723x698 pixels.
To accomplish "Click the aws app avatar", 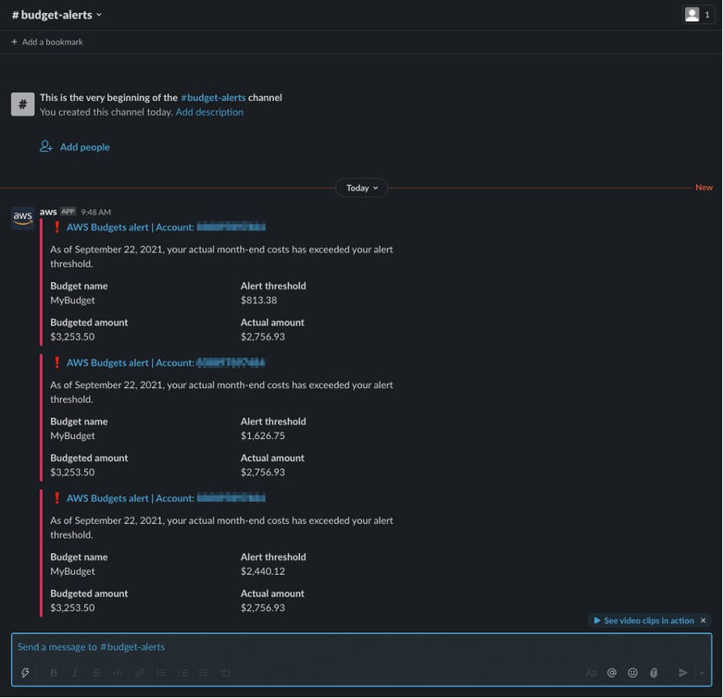I will point(22,218).
